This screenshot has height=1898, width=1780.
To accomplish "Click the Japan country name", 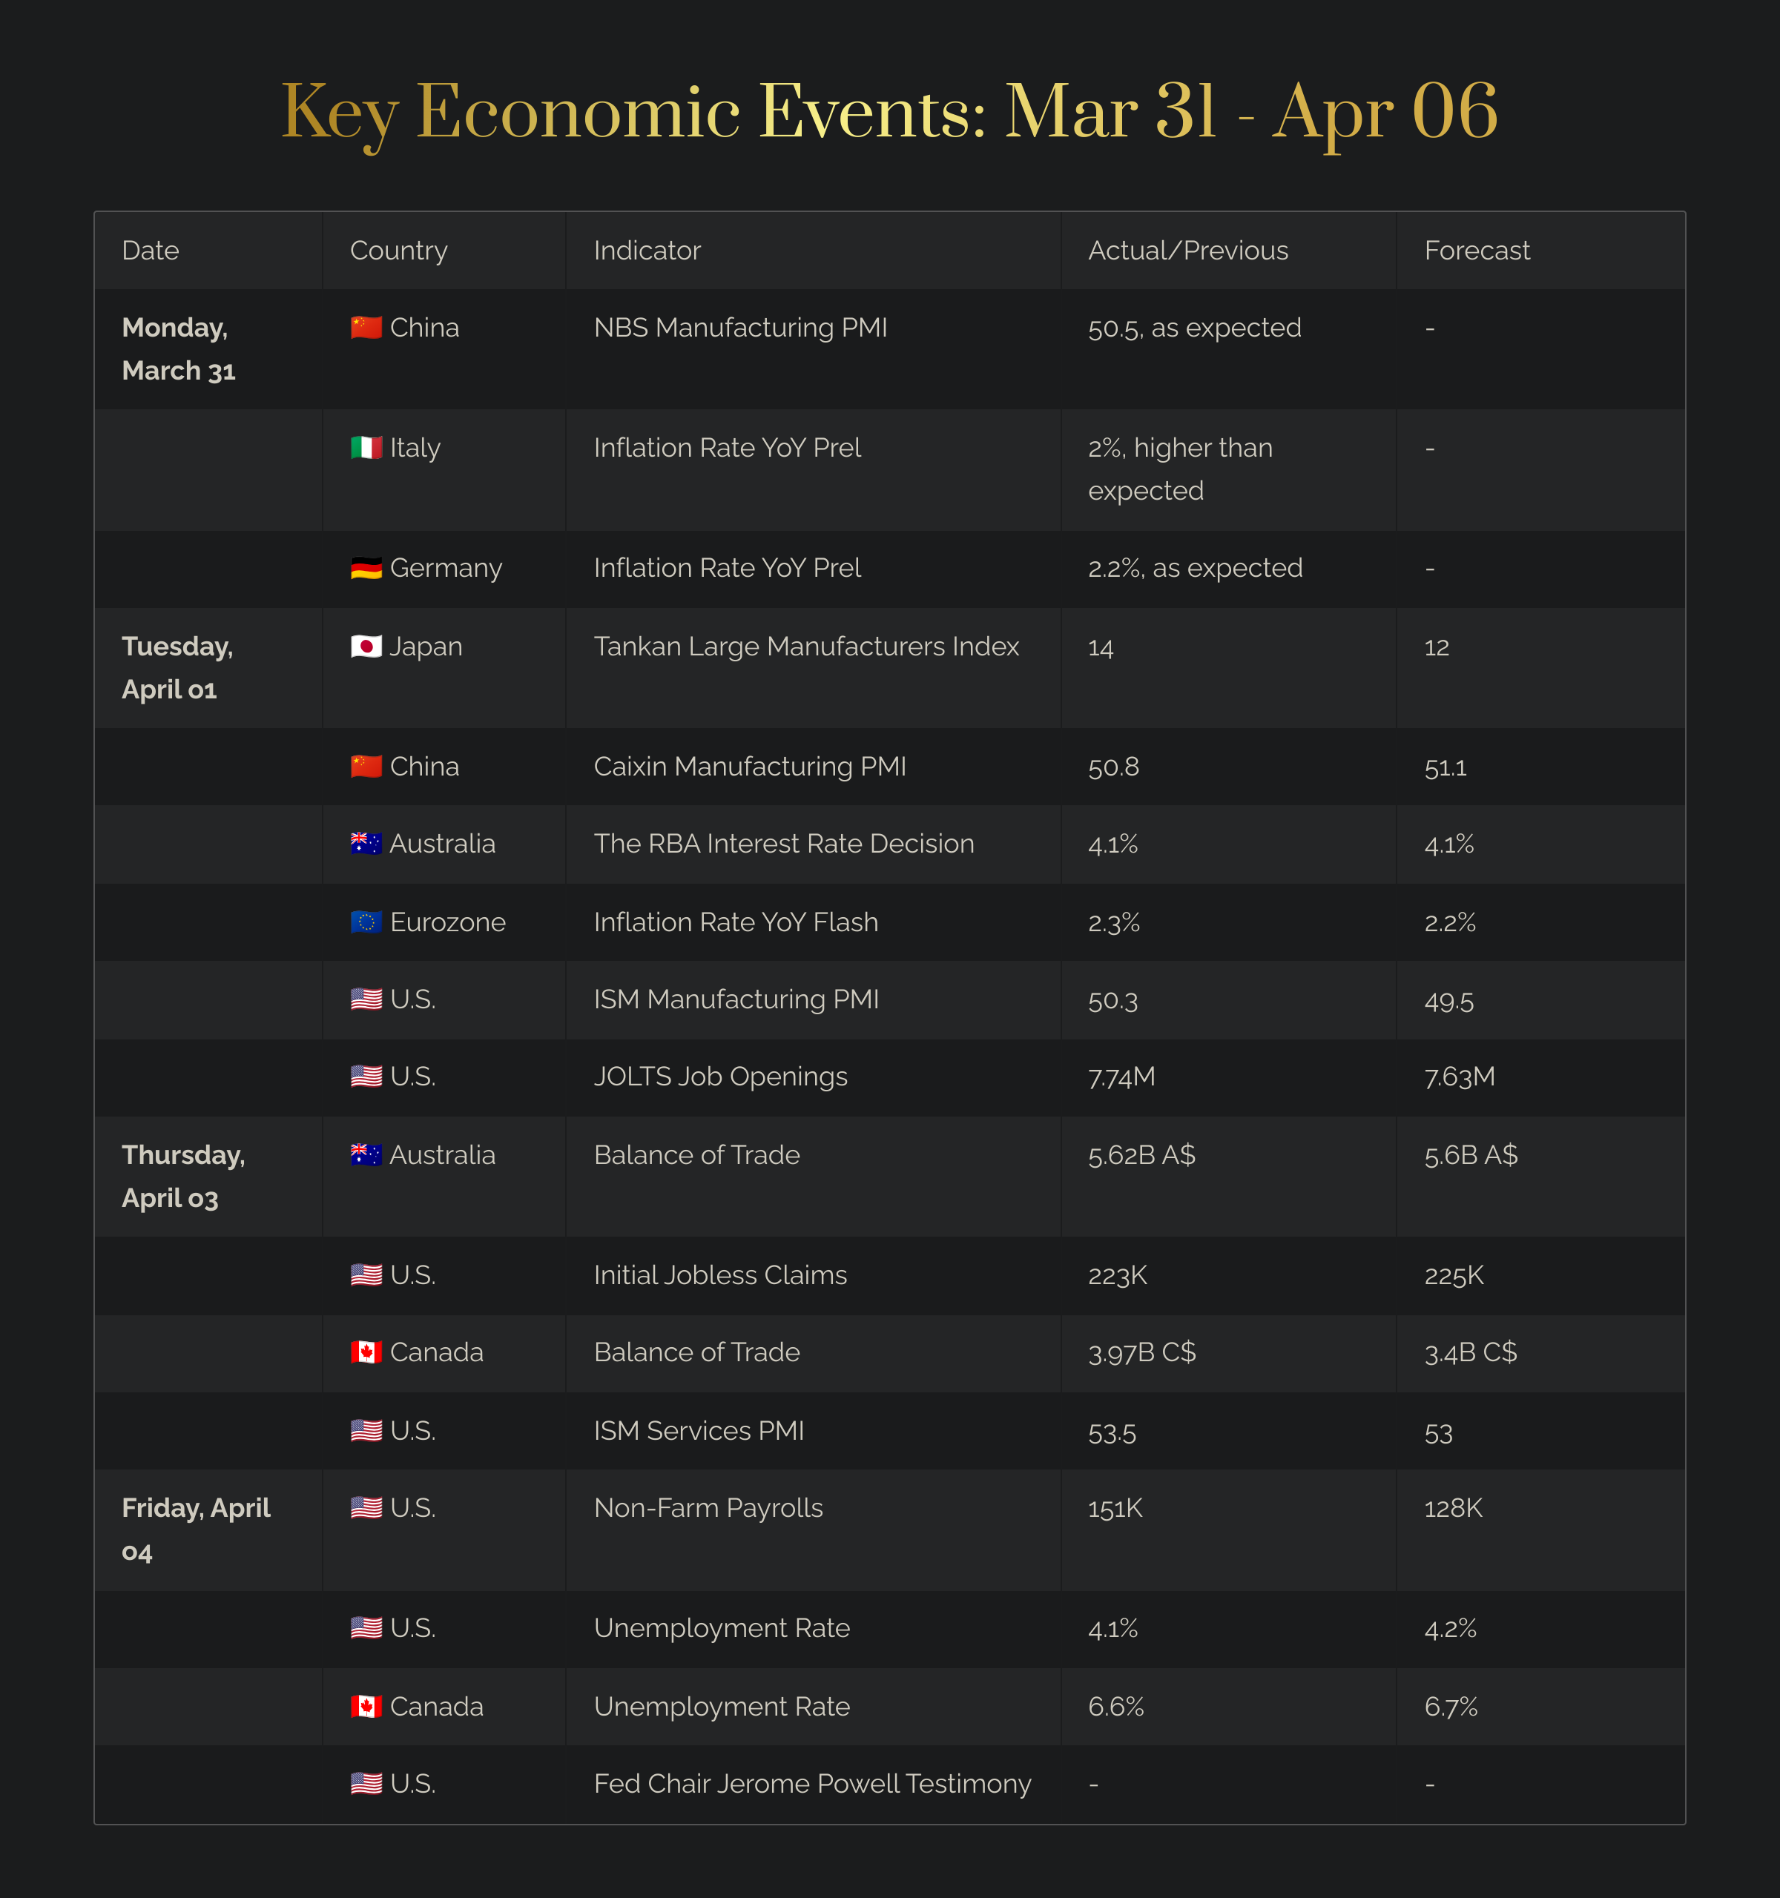I will point(426,647).
